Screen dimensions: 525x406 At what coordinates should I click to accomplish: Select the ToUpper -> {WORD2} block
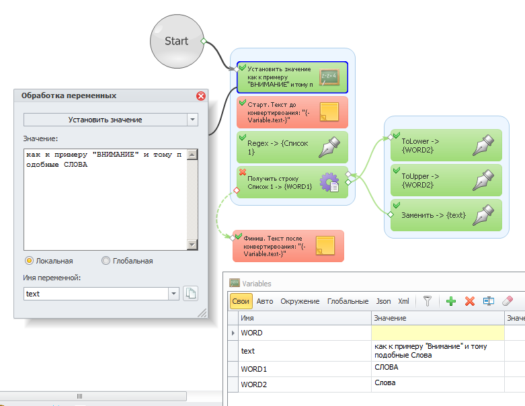tap(446, 180)
